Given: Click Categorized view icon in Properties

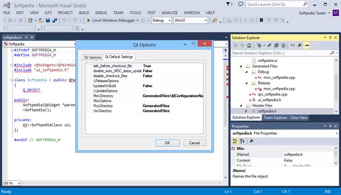Looking at the screenshot, I should [235, 141].
